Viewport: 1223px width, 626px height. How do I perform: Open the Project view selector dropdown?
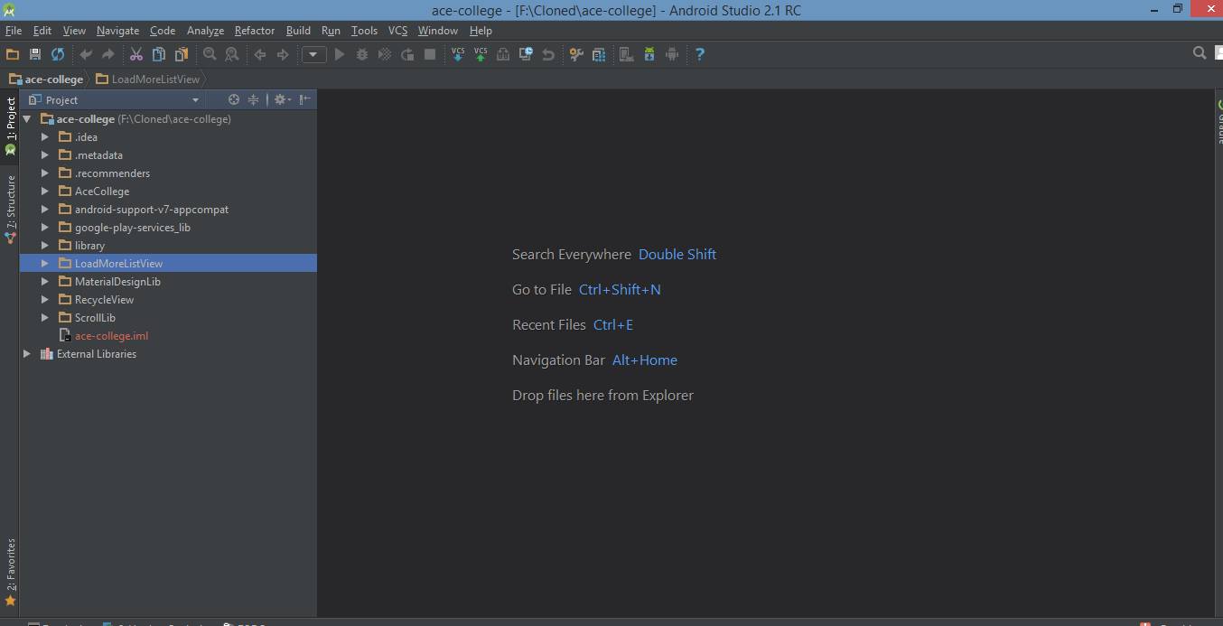(x=115, y=99)
